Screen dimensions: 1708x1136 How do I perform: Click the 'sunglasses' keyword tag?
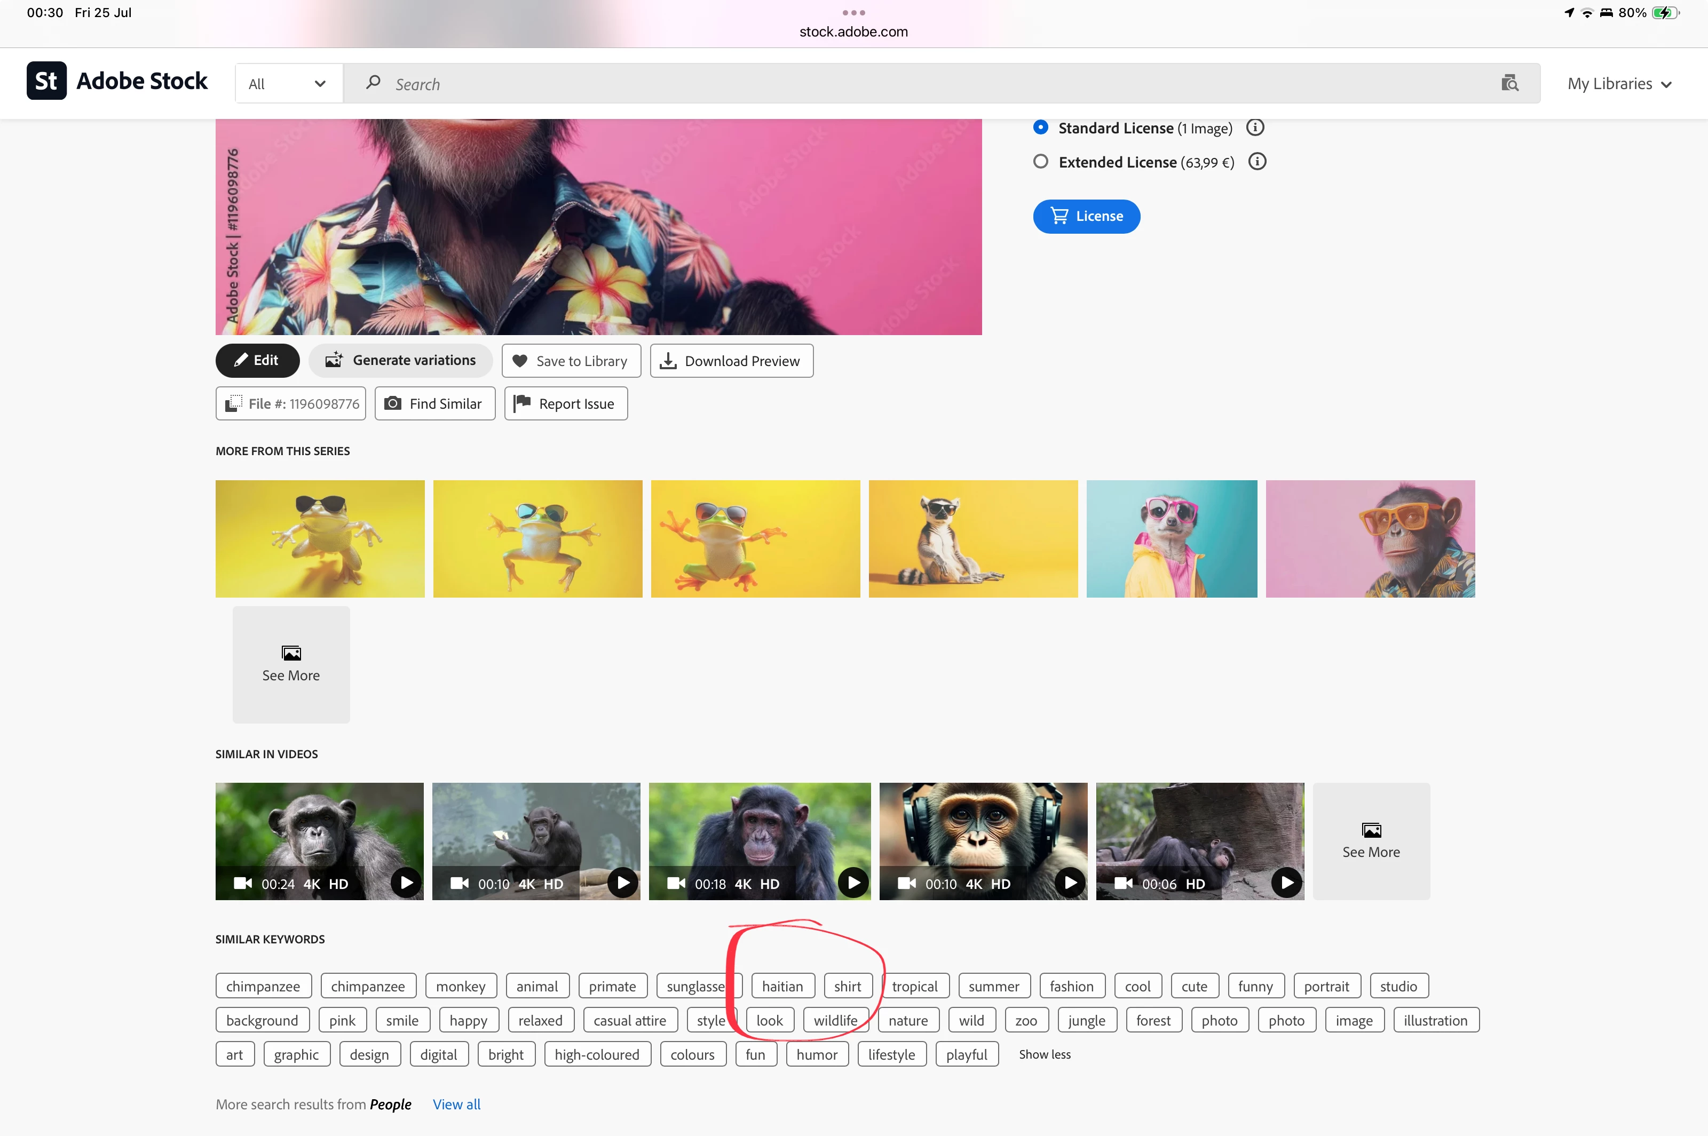695,986
